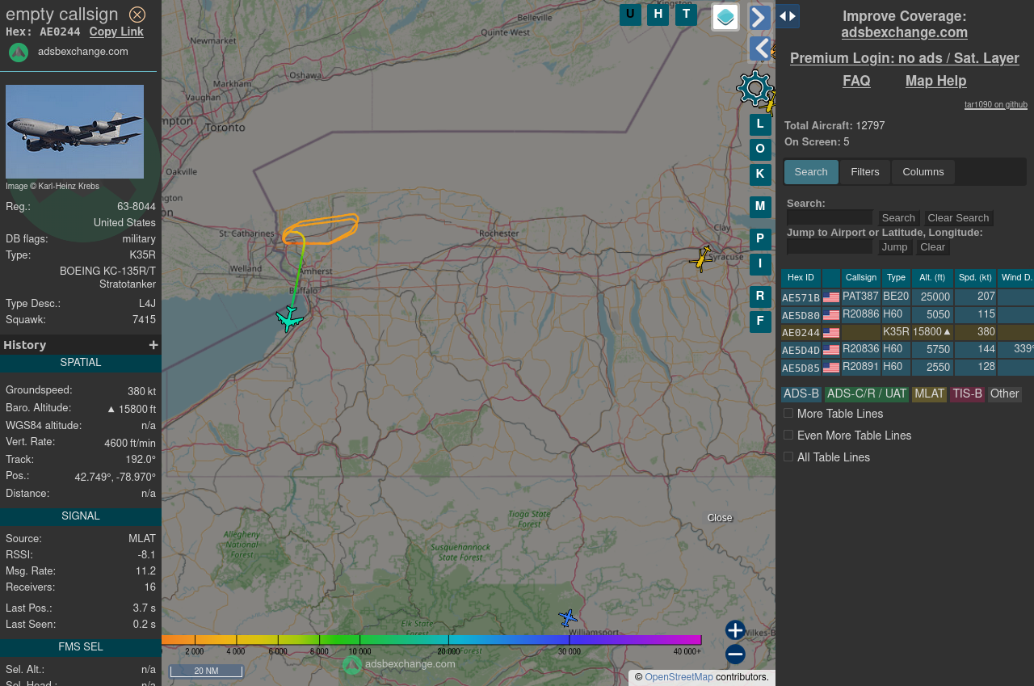The image size is (1034, 686).
Task: Click the ADS-B legend color label
Action: click(801, 394)
